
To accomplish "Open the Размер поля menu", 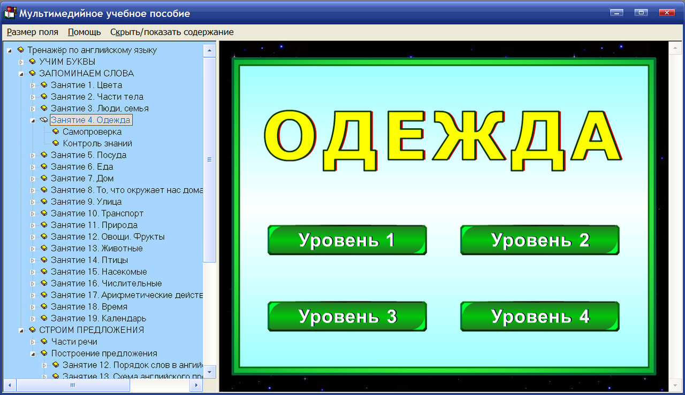I will pyautogui.click(x=32, y=32).
